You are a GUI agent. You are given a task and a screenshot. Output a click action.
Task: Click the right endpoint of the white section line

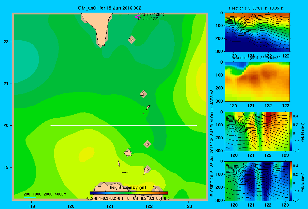click(x=197, y=125)
